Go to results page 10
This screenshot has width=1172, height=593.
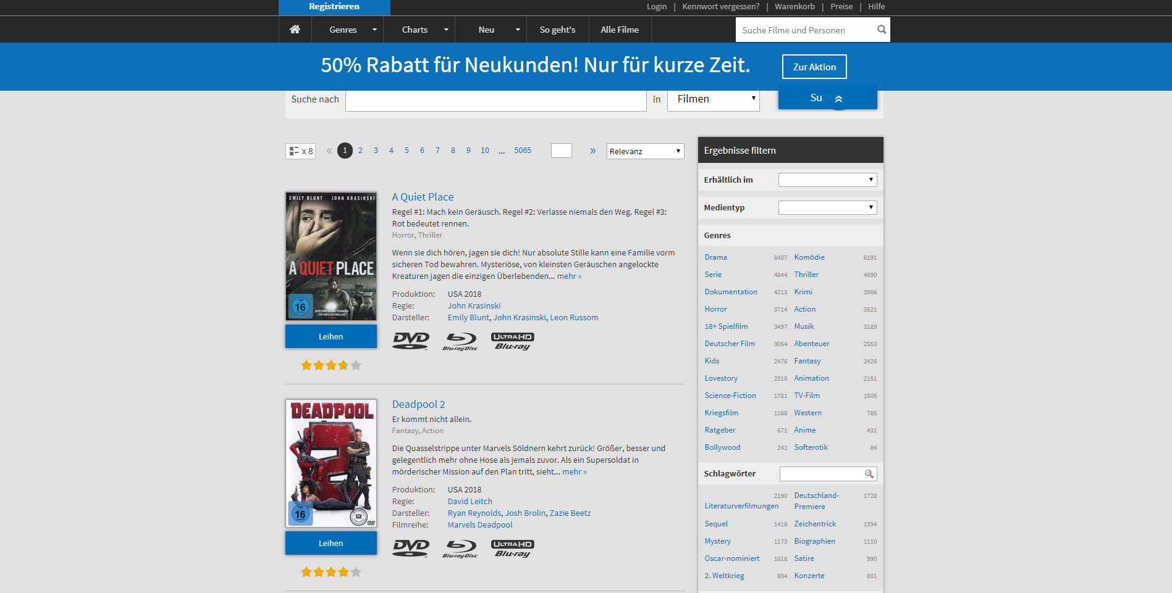pyautogui.click(x=485, y=151)
